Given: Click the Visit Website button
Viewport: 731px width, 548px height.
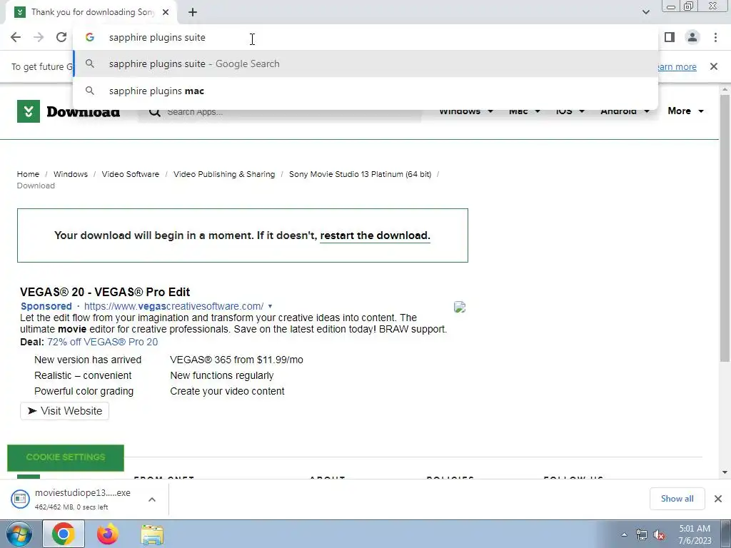Looking at the screenshot, I should [x=64, y=411].
